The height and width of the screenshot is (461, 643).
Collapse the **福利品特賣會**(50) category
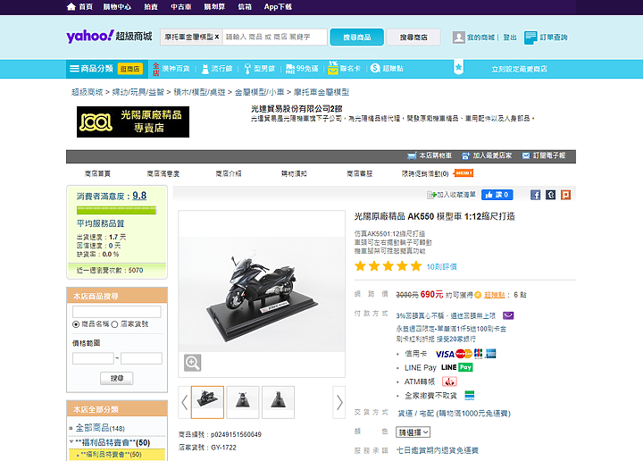click(x=71, y=442)
